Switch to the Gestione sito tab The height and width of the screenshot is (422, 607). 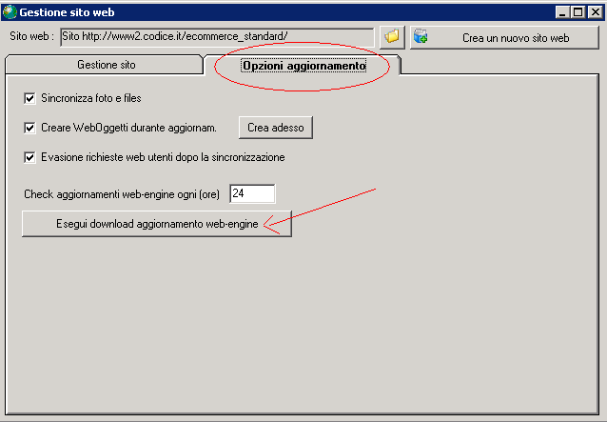click(105, 65)
